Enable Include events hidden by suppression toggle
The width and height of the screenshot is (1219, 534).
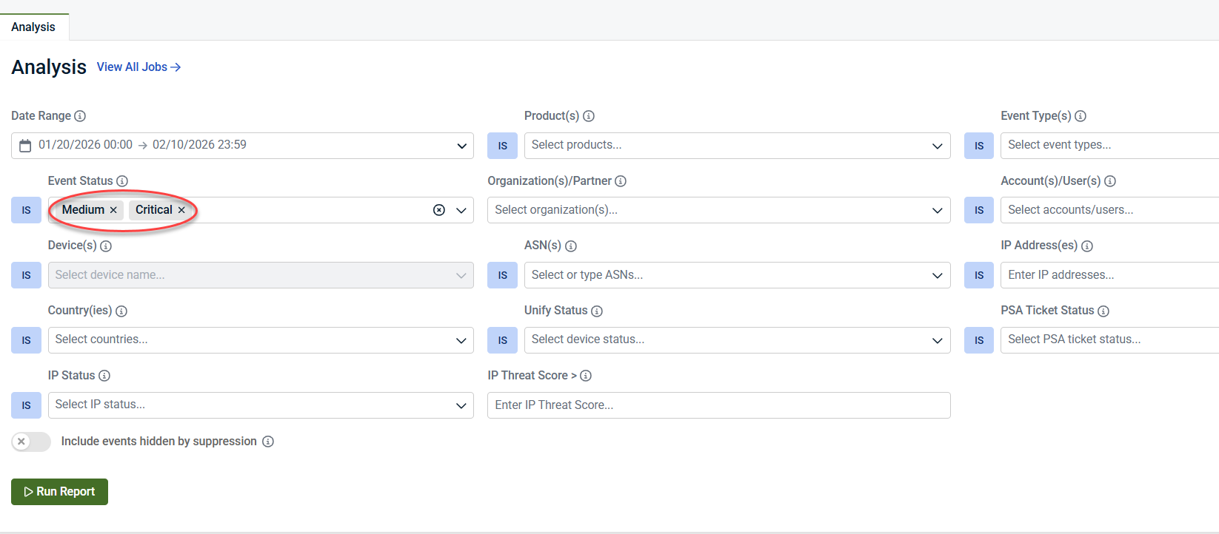point(31,442)
